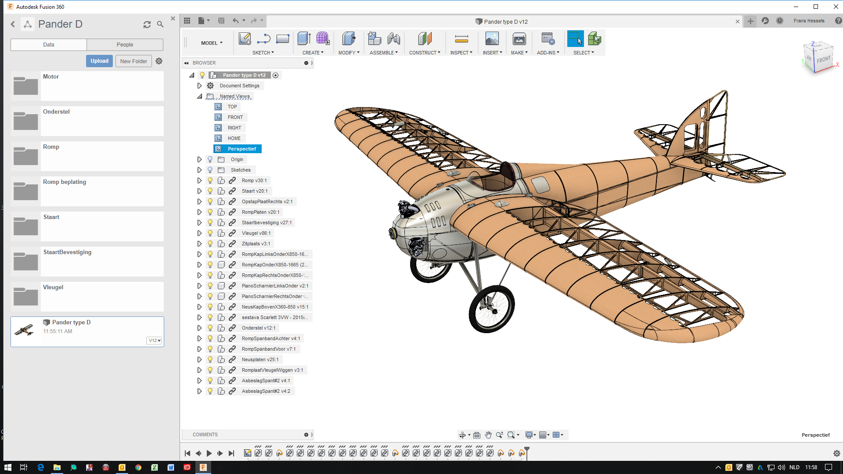The height and width of the screenshot is (474, 843).
Task: Click the Make 3D print icon
Action: (x=519, y=39)
